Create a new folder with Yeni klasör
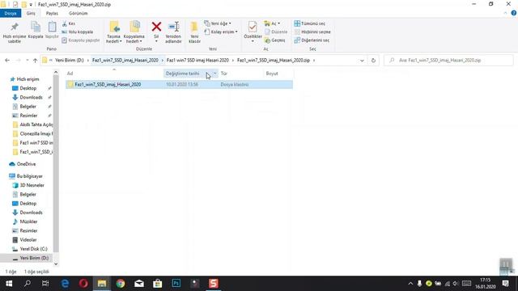Screen dimensions: 518x291 coord(194,32)
